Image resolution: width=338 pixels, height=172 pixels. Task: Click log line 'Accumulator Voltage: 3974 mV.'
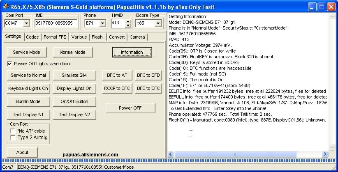pos(200,45)
